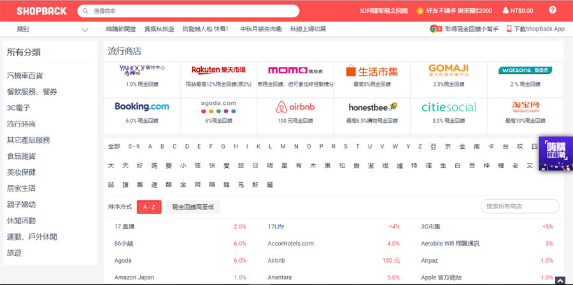Sort stores by A-Z
The height and width of the screenshot is (285, 573).
point(149,207)
